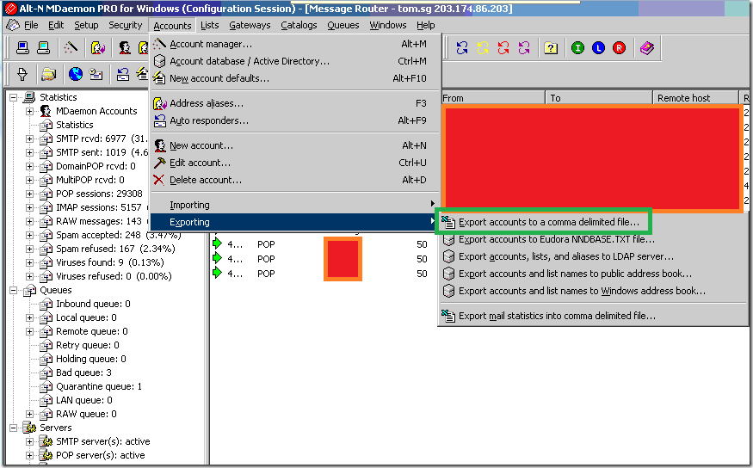753x468 pixels.
Task: Expand the MDaemon Accounts tree node
Action: (30, 111)
